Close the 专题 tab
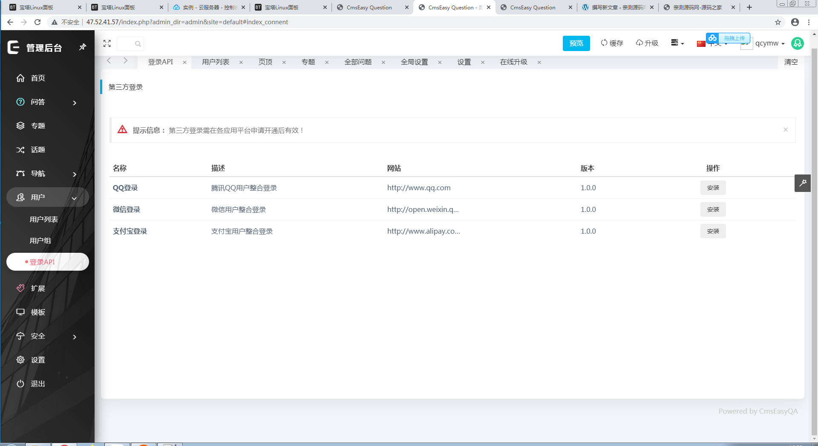 (327, 63)
